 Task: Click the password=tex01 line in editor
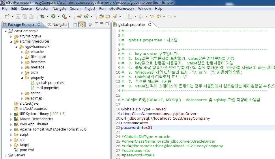(x=136, y=127)
